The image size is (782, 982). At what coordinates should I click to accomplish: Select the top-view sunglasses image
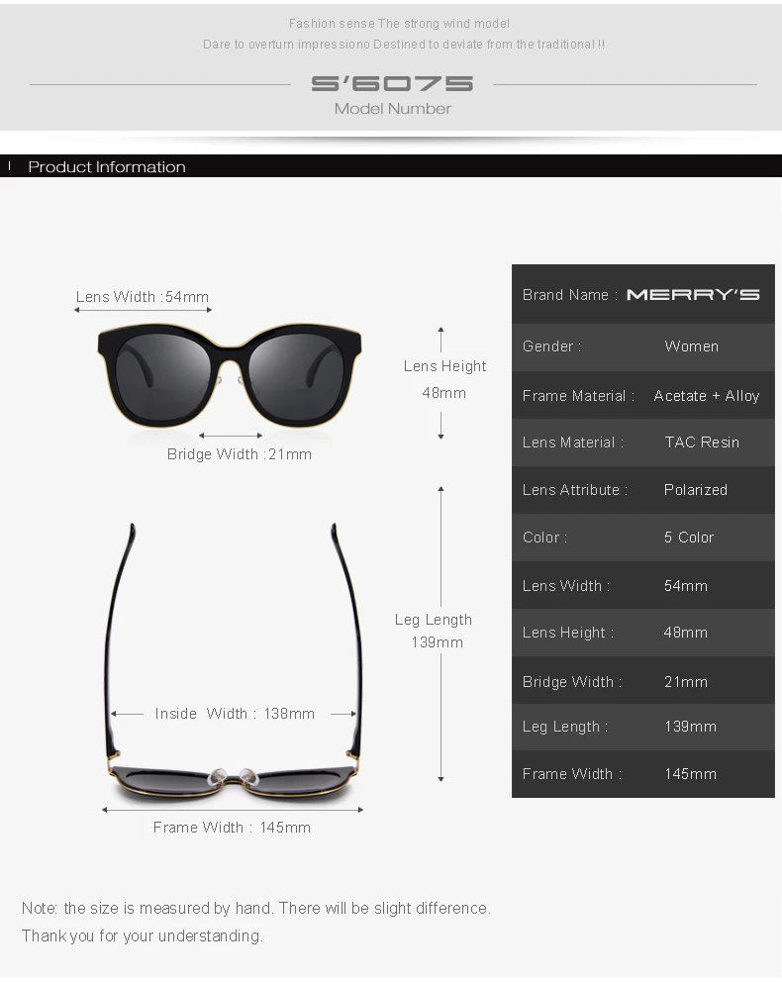point(234,661)
